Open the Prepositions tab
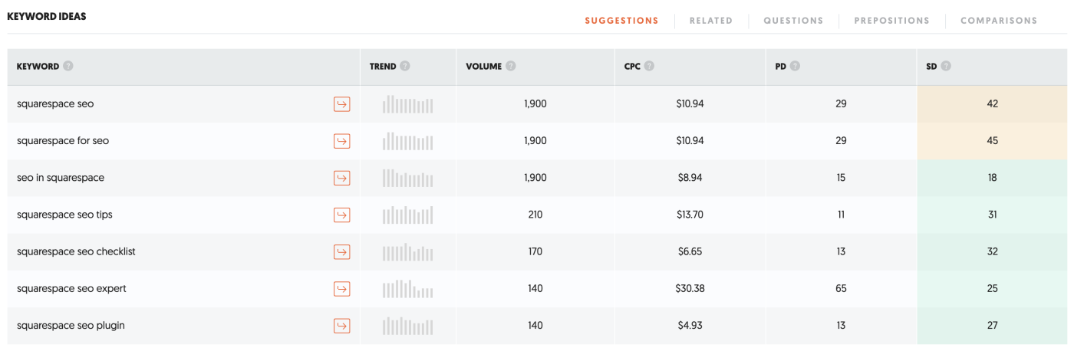Screen dimensions: 1074x351 891,21
